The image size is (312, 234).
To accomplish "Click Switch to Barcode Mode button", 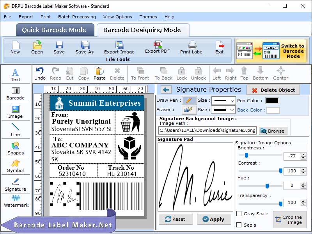I will pos(271,51).
